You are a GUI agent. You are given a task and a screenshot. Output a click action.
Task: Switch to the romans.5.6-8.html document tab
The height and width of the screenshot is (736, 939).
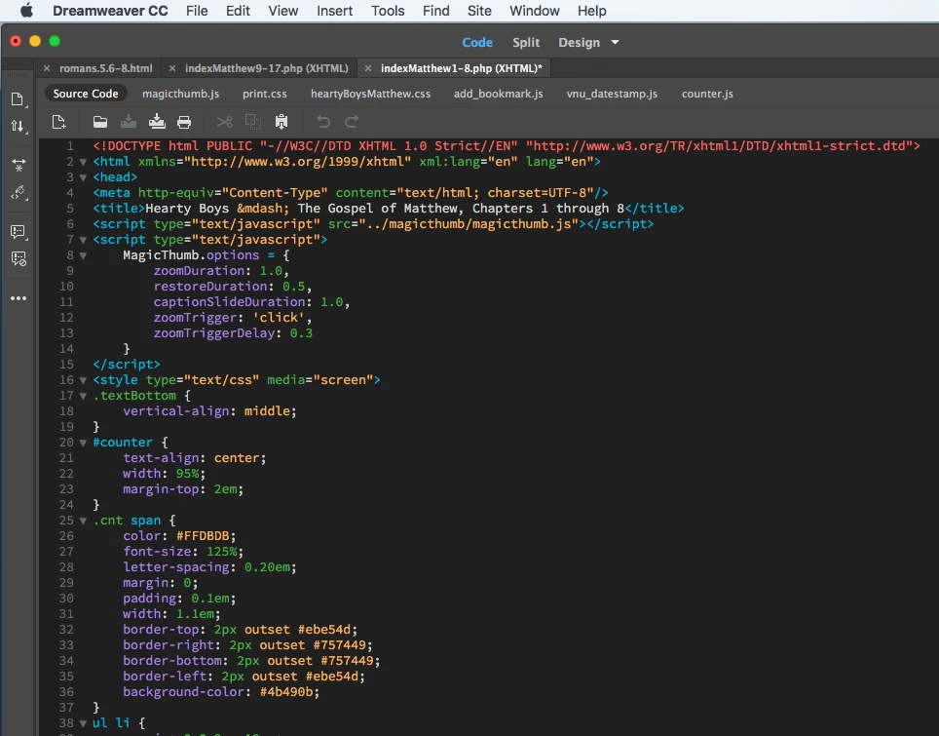click(106, 68)
